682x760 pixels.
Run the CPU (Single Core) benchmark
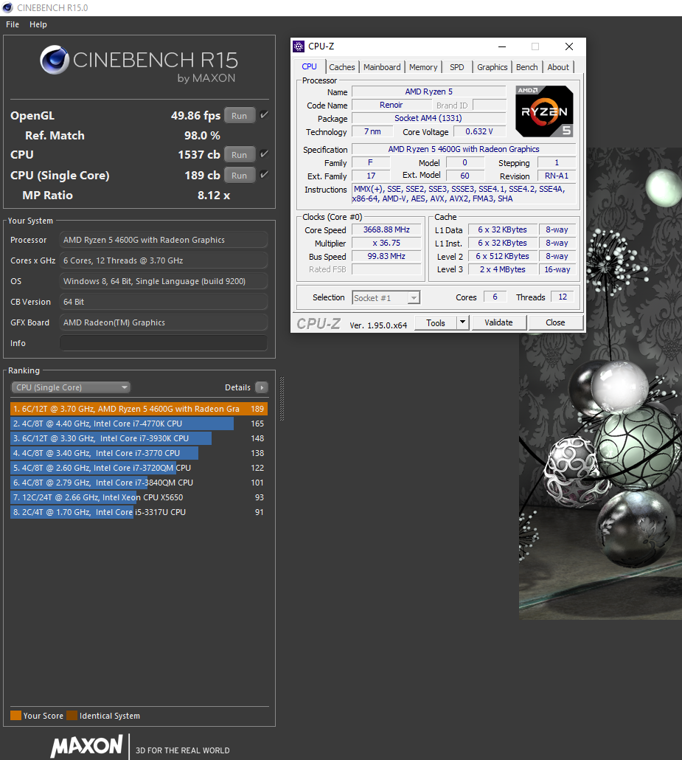pyautogui.click(x=240, y=176)
